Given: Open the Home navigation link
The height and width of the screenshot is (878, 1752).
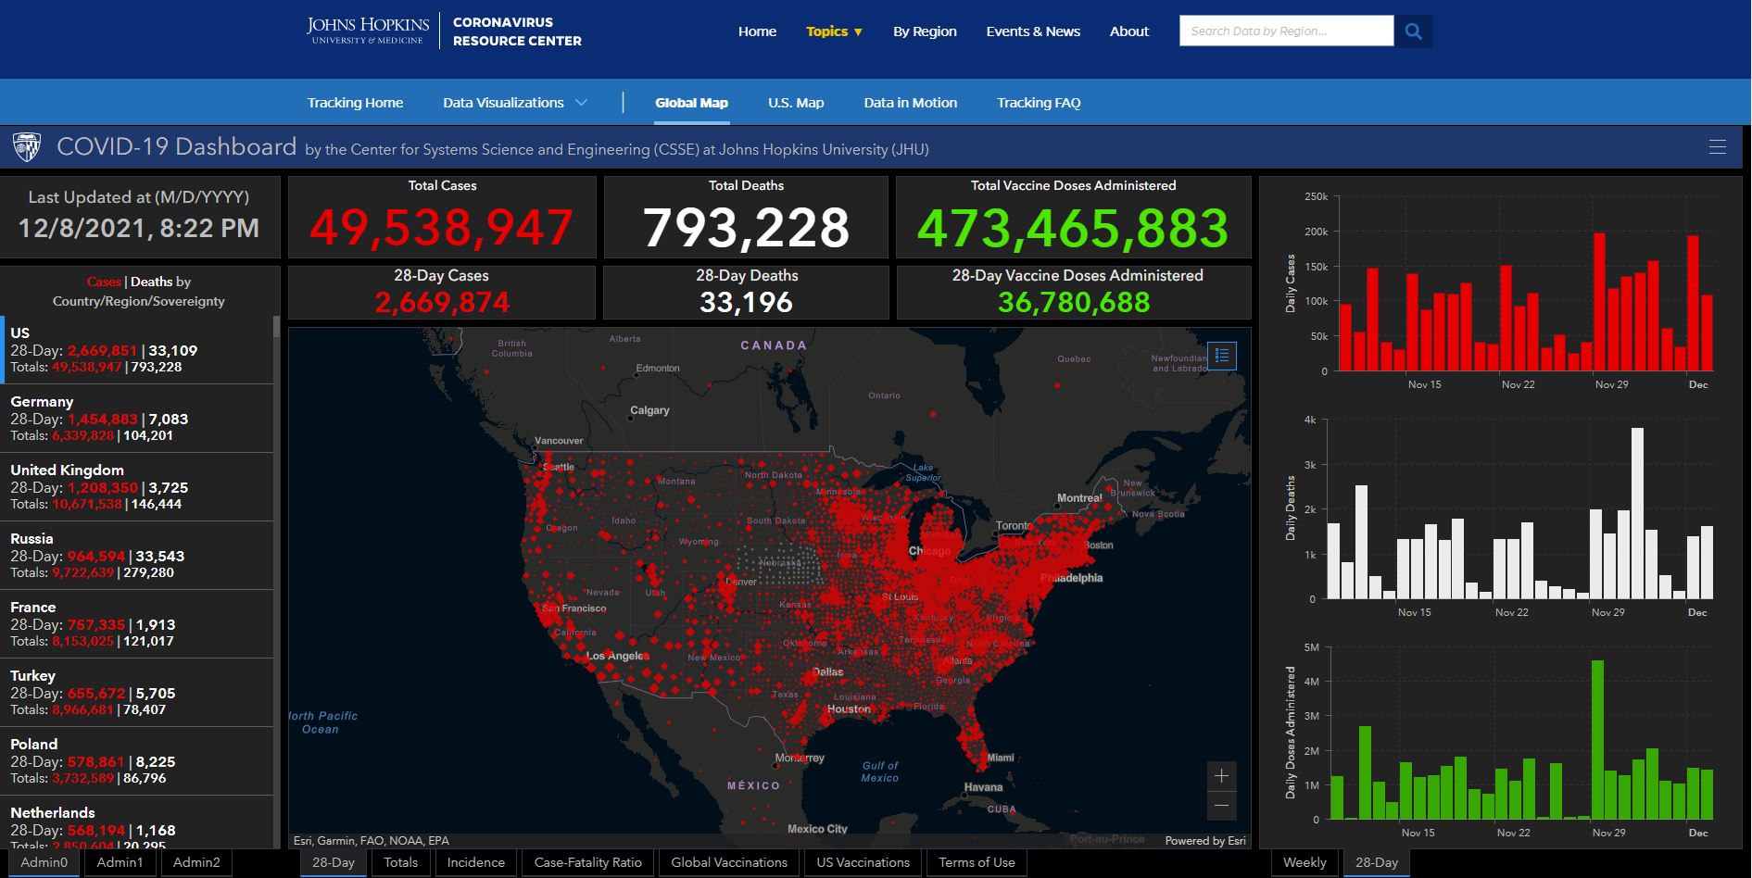Looking at the screenshot, I should click(x=757, y=31).
